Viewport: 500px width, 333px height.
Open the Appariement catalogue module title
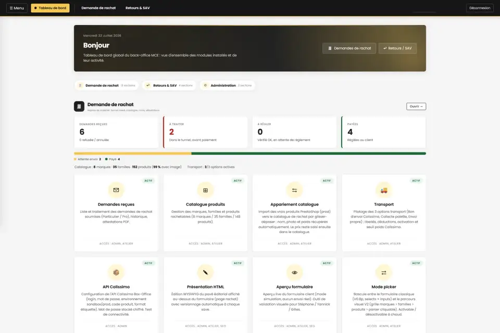point(294,204)
